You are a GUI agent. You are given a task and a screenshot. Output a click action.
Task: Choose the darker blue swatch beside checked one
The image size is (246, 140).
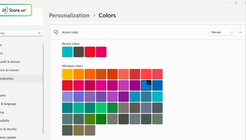point(157,85)
